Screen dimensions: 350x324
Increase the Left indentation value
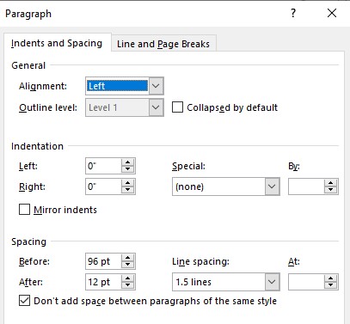point(128,162)
